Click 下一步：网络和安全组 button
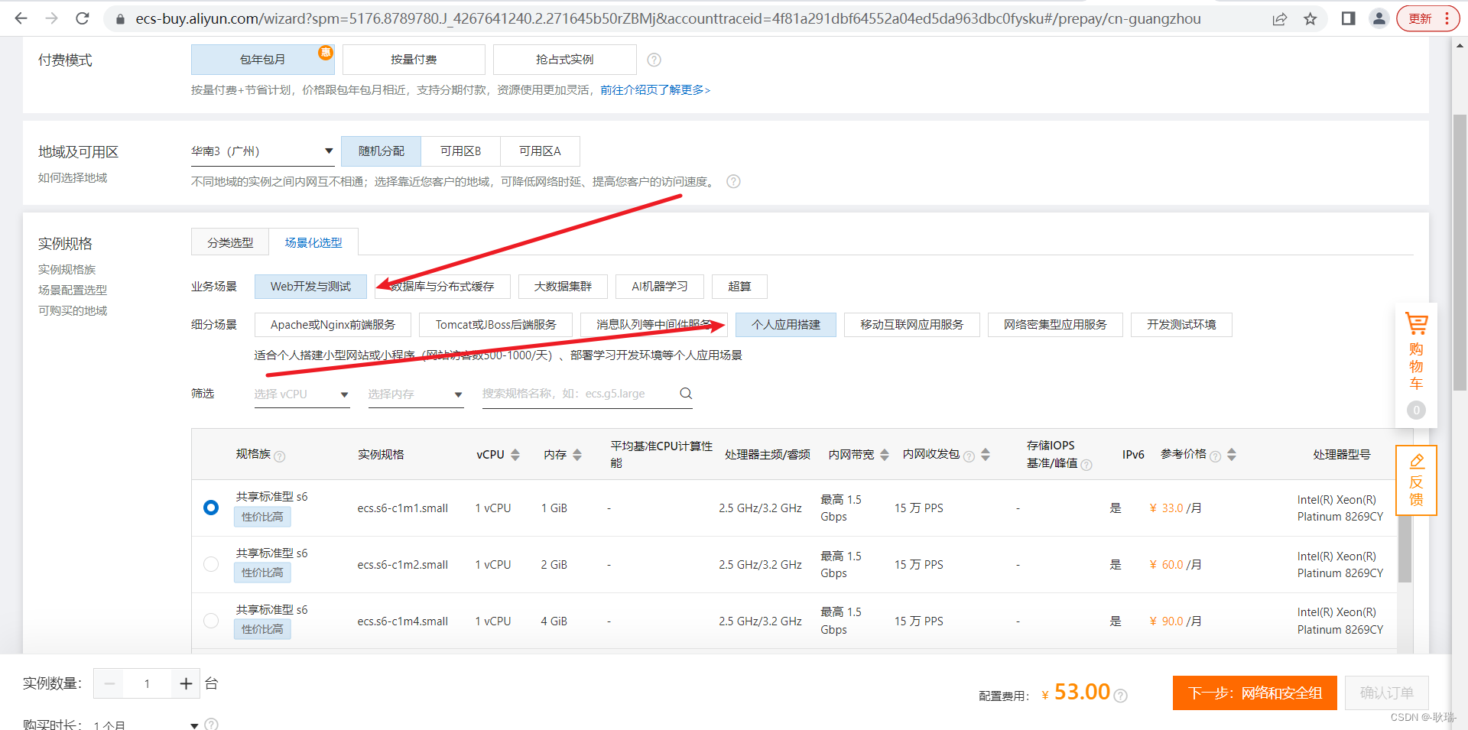Screen dimensions: 1468x730 [1255, 693]
